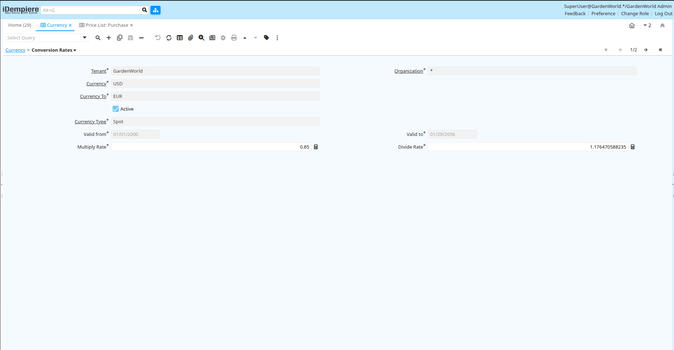Screen dimensions: 674x350
Task: Click the Copy Record toolbar icon
Action: pos(120,38)
